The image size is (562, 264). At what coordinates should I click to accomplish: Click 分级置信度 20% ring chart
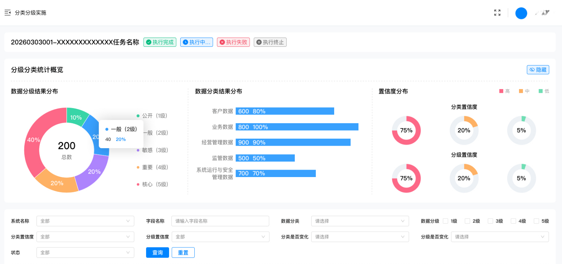(x=464, y=178)
